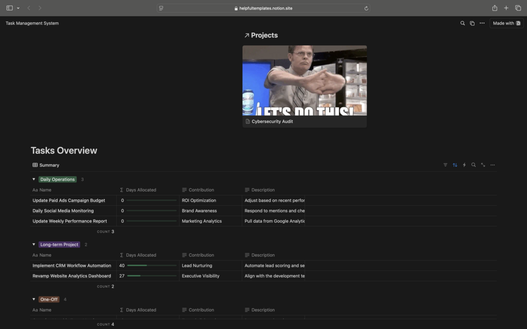Click Days Allocated header in Long-term Project
Screen dimensions: 527x329
click(138, 255)
